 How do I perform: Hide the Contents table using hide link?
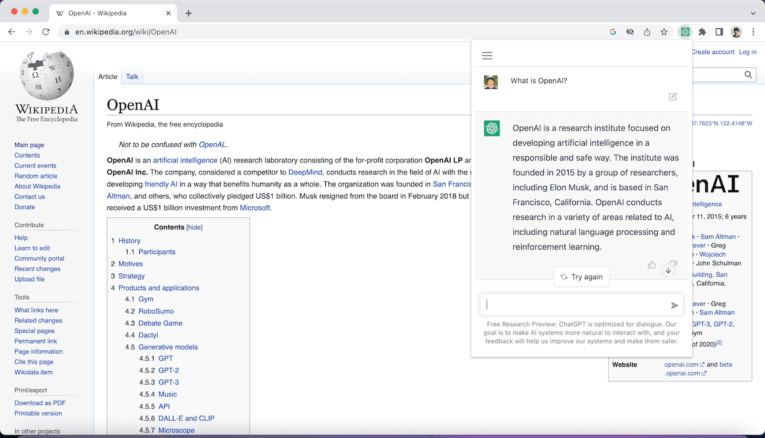(x=195, y=227)
